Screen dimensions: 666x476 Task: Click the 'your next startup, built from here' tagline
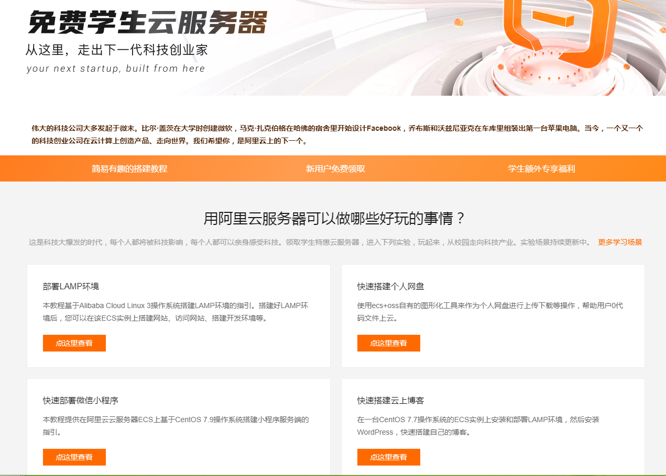pos(116,69)
